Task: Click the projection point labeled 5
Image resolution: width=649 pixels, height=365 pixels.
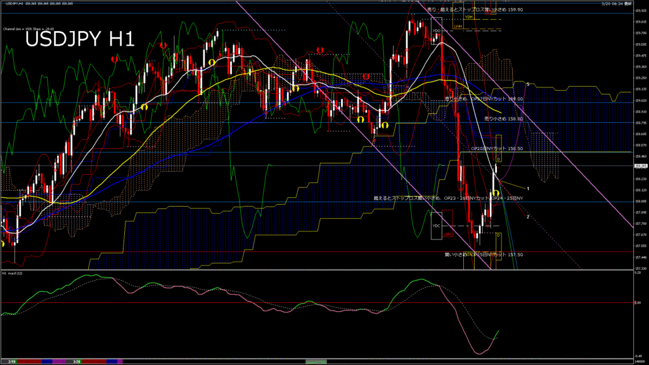Action: (528, 84)
